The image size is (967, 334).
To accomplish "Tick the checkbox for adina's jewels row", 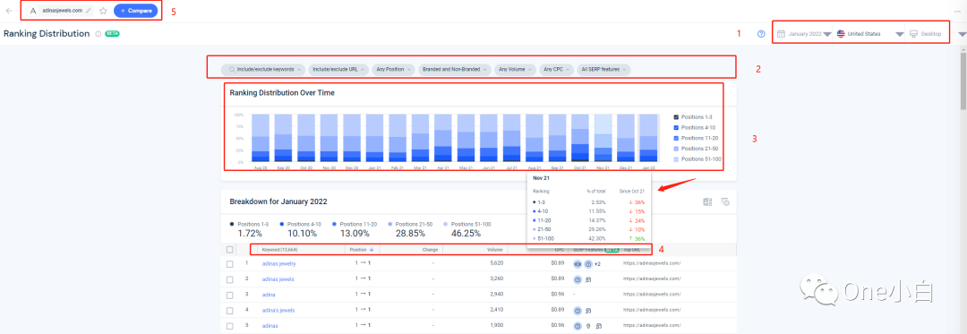I will (230, 310).
